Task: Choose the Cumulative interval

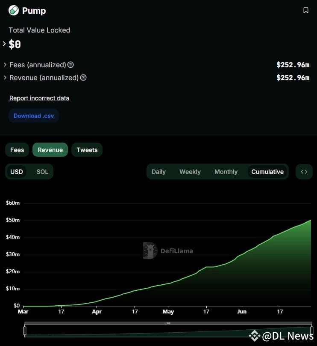Action: pos(267,172)
